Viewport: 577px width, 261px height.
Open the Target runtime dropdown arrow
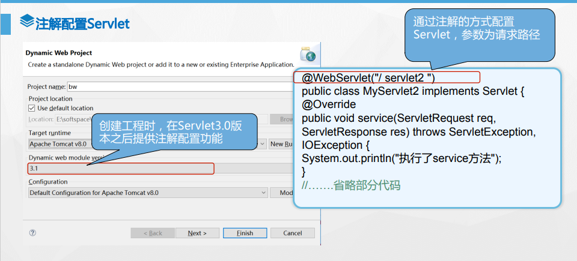tap(263, 144)
